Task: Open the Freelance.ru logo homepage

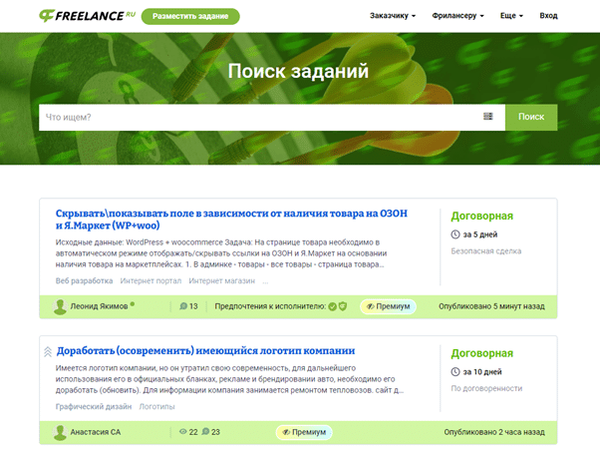Action: point(88,16)
